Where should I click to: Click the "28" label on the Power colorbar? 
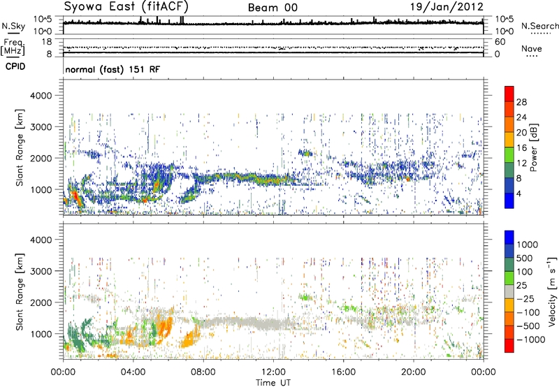coord(521,102)
